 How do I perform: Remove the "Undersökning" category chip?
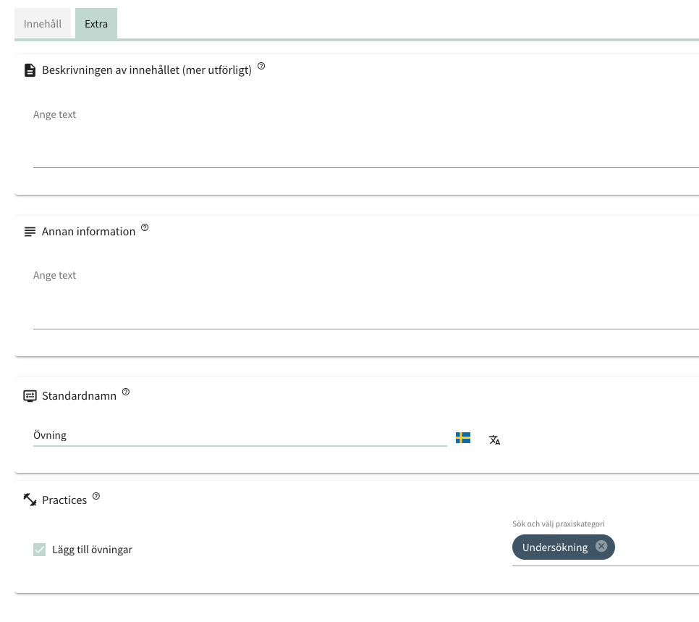tap(601, 547)
